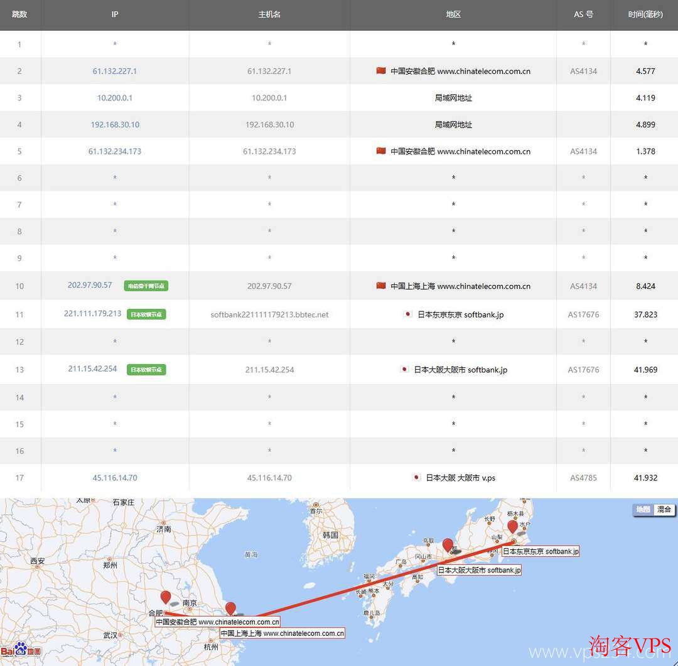Click the 局域网地址 text in hop 3
Viewport: 678px width, 666px height.
(453, 98)
